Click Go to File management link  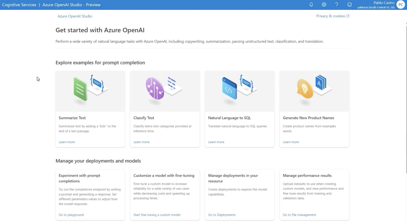300,215
